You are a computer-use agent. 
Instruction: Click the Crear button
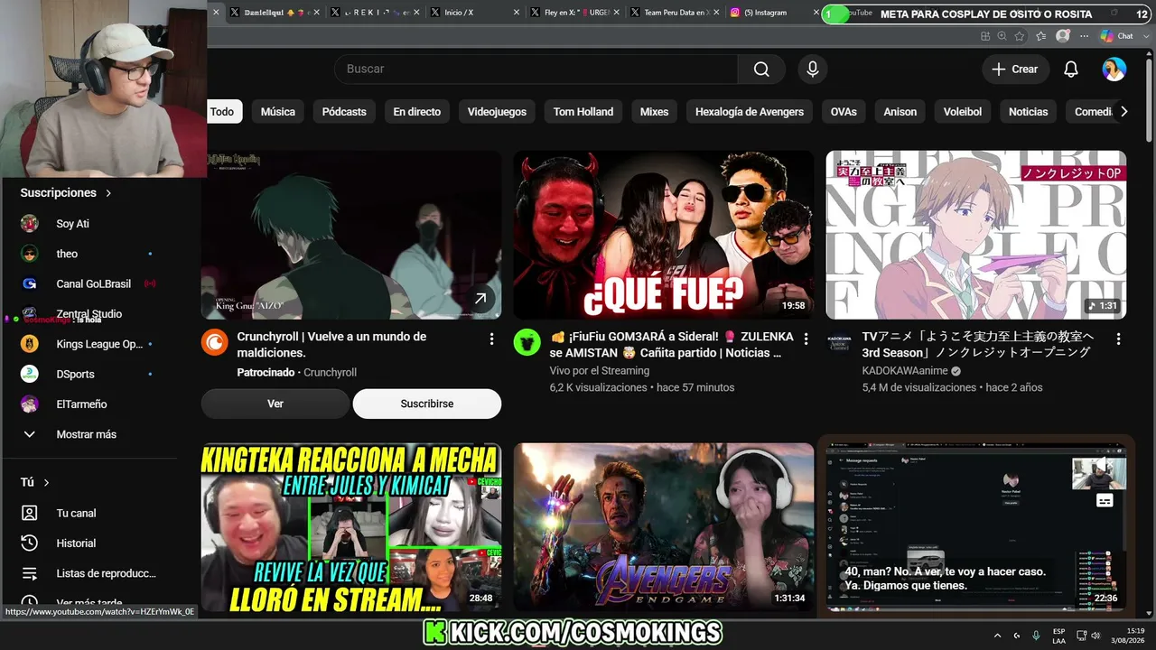[x=1015, y=70]
